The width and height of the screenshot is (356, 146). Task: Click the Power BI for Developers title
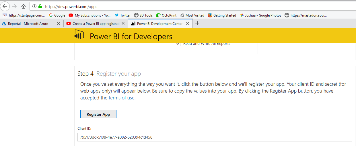(x=131, y=37)
